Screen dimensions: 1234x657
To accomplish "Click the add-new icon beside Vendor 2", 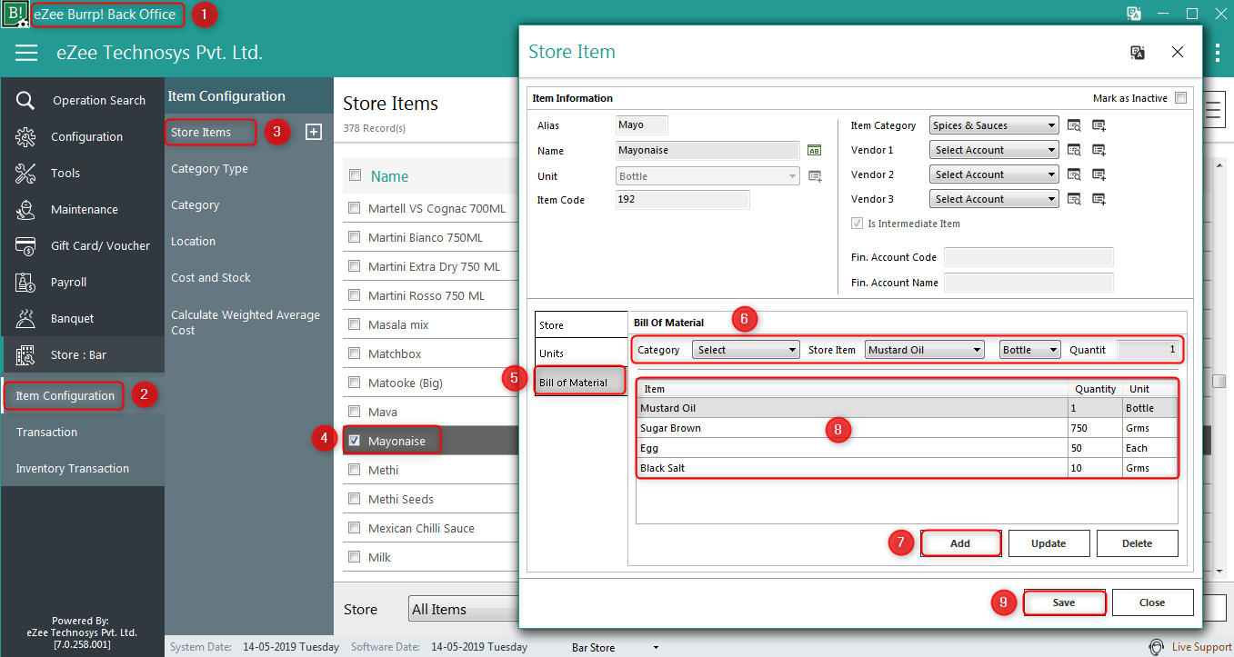I will (x=1099, y=174).
